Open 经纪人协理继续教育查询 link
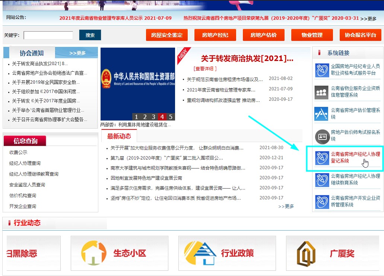The height and width of the screenshot is (276, 384). click(34, 174)
